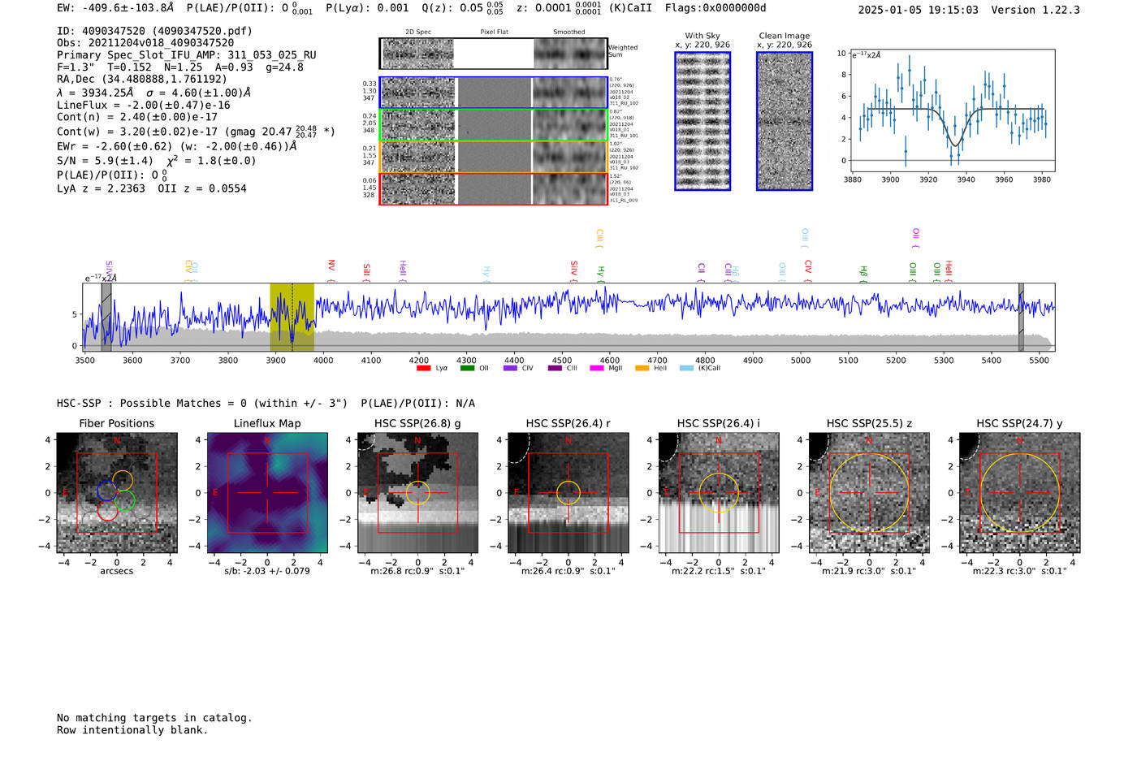Click the Row intentionally blank text
Image resolution: width=1137 pixels, height=774 pixels.
point(132,730)
